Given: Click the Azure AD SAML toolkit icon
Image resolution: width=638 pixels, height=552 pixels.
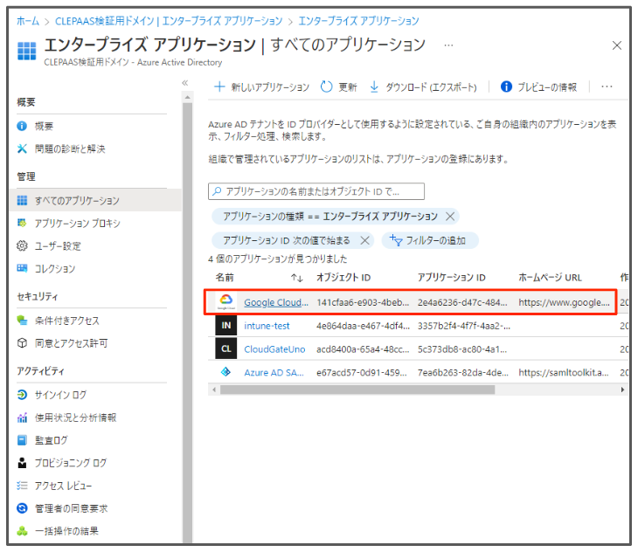Looking at the screenshot, I should (x=226, y=372).
